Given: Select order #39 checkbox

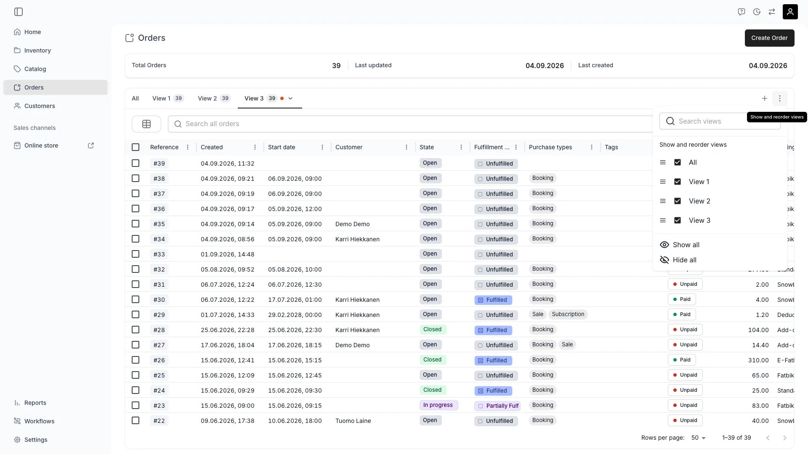Looking at the screenshot, I should click(x=136, y=163).
